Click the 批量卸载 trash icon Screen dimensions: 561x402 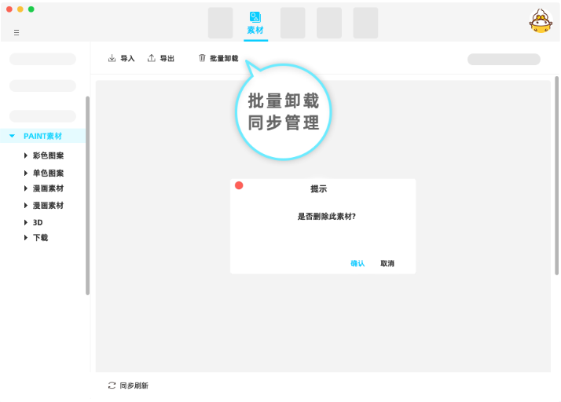[202, 58]
